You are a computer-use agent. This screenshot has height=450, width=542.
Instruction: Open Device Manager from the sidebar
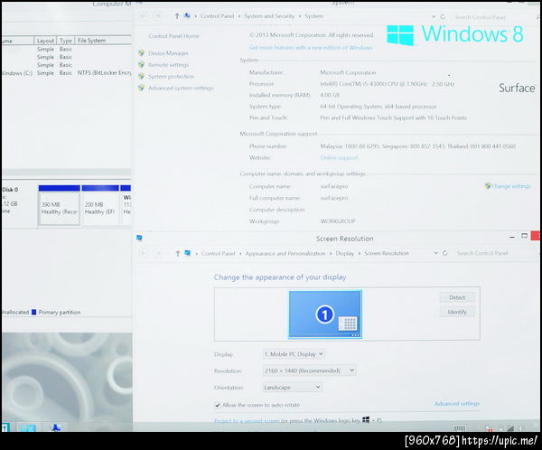click(168, 53)
